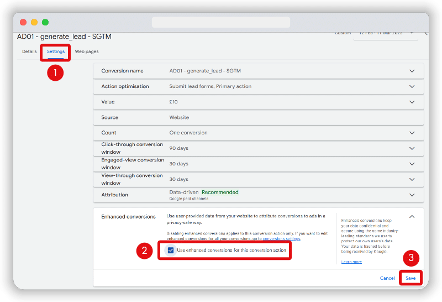This screenshot has height=302, width=442.
Task: Click the Cancel button
Action: (x=387, y=278)
